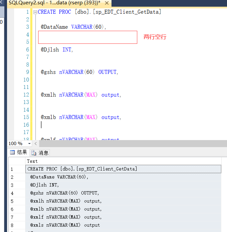Click the Text column header
The width and height of the screenshot is (227, 232).
(x=123, y=161)
